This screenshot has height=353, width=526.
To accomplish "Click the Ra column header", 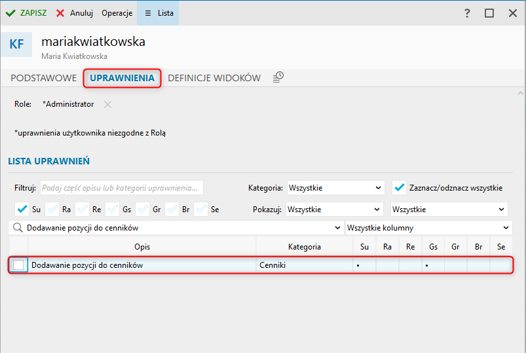I will 387,247.
